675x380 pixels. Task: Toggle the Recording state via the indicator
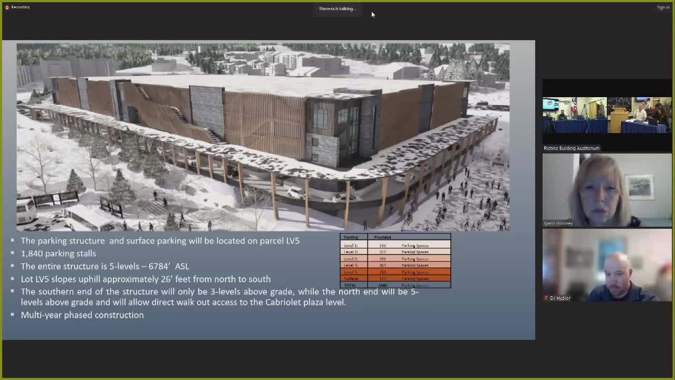(x=7, y=7)
